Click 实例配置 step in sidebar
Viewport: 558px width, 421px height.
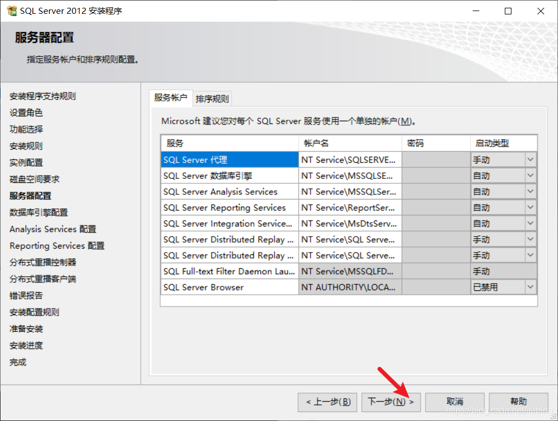point(26,163)
